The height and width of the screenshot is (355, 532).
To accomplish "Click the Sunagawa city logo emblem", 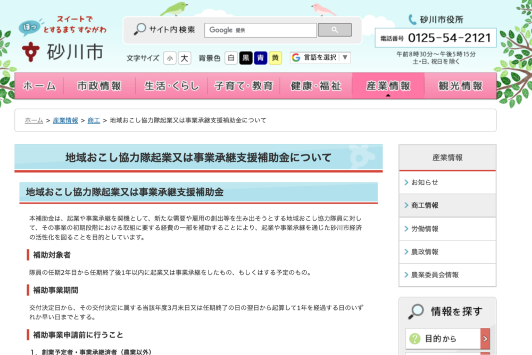I will click(31, 52).
